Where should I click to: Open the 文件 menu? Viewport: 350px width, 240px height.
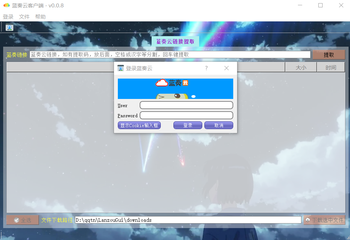24,17
